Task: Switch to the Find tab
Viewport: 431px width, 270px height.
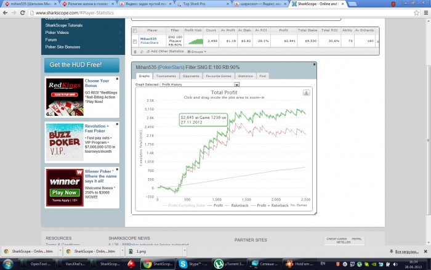Action: (x=262, y=76)
